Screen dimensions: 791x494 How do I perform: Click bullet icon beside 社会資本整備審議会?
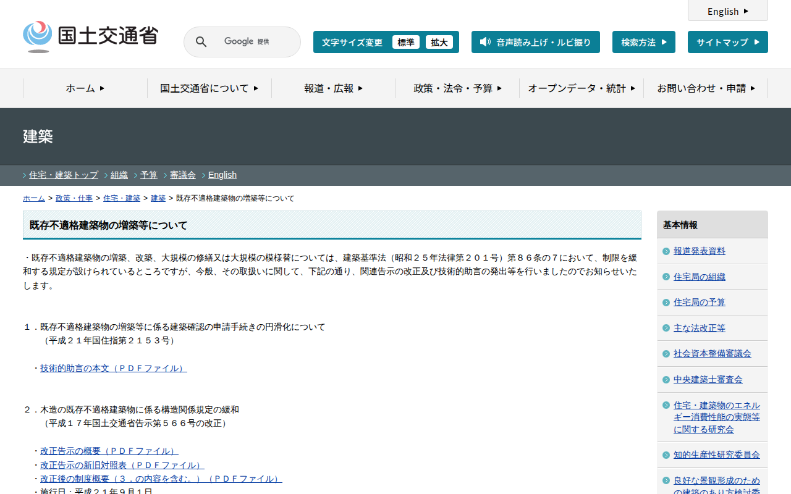point(666,354)
